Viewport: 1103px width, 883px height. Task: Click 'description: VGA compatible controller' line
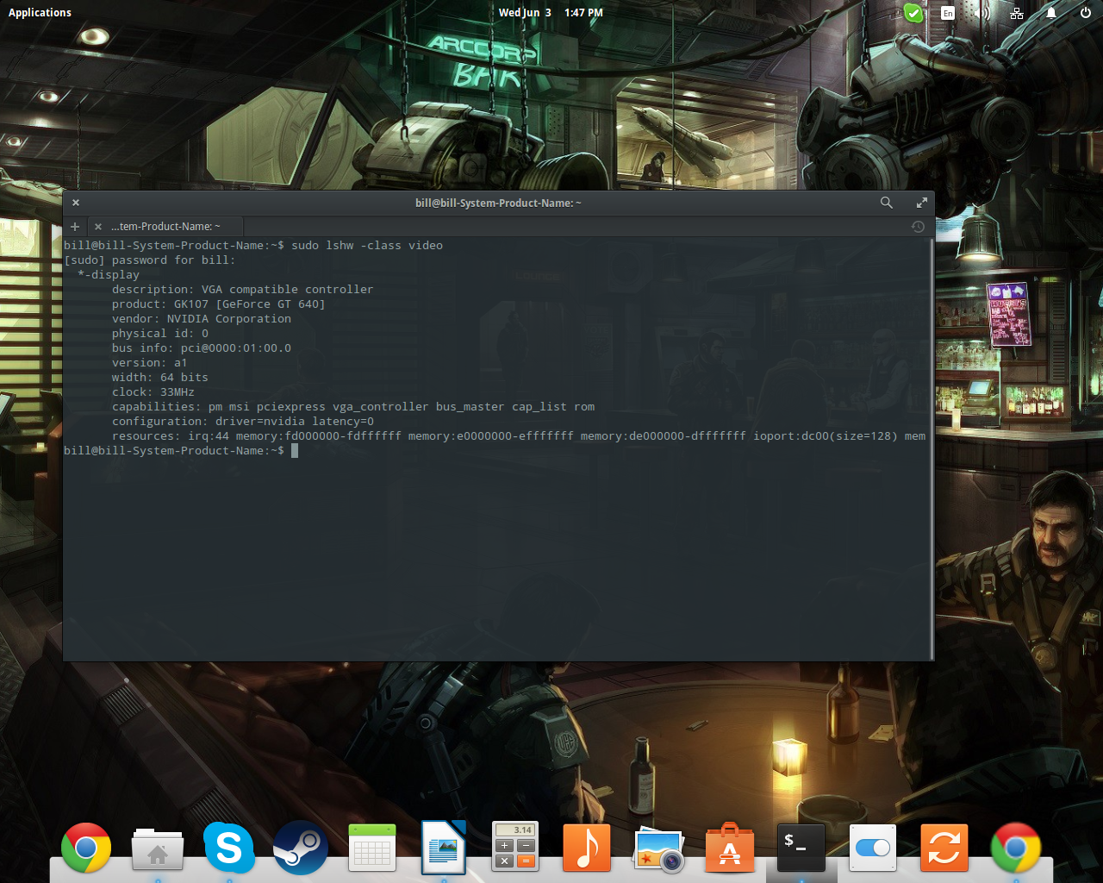point(243,290)
